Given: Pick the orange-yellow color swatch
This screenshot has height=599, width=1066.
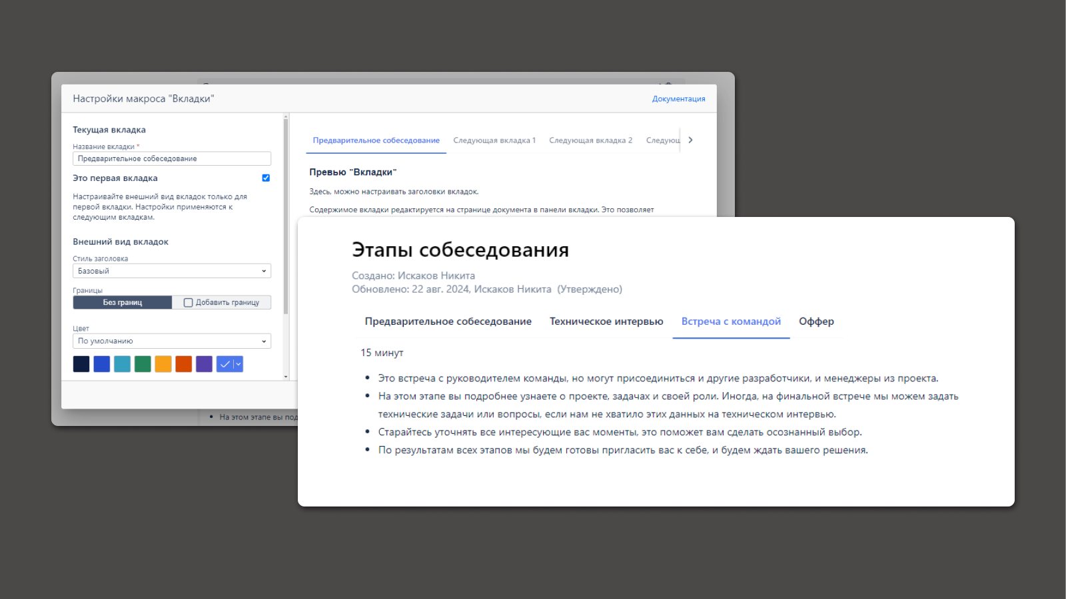Looking at the screenshot, I should [x=163, y=364].
